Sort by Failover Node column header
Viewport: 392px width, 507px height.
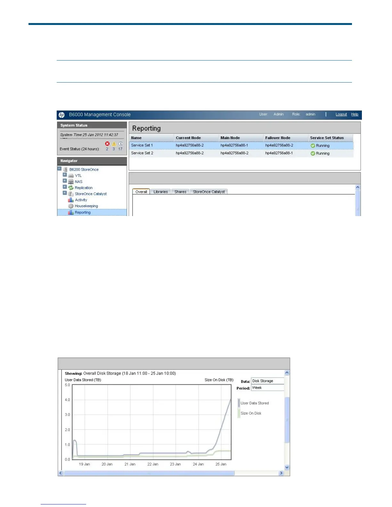tap(286, 138)
